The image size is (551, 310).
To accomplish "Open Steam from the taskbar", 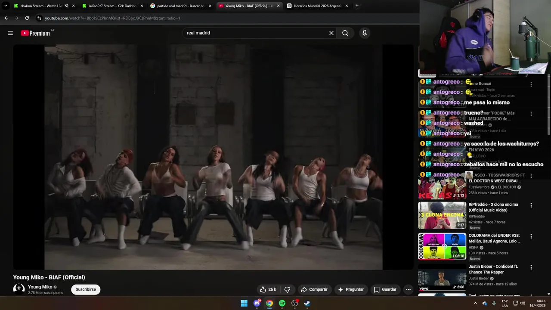I will [x=307, y=303].
